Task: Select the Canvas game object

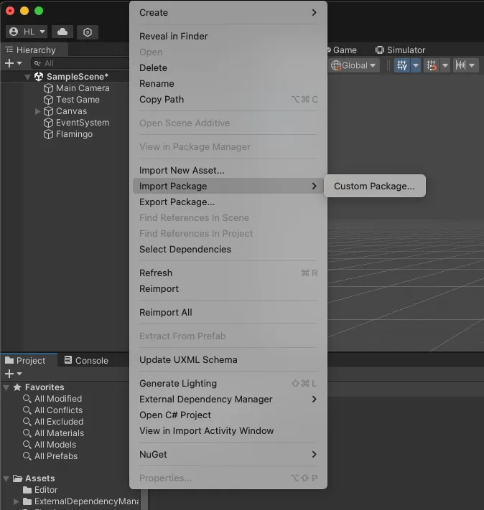Action: tap(71, 111)
